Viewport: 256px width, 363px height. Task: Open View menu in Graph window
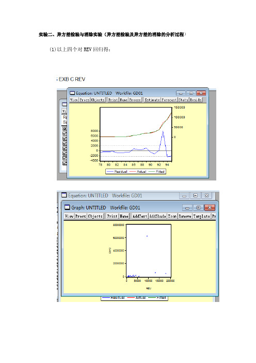coord(69,216)
